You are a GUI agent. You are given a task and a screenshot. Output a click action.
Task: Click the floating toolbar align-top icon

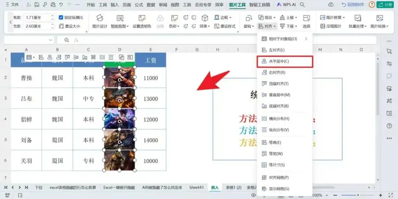[x=67, y=57]
